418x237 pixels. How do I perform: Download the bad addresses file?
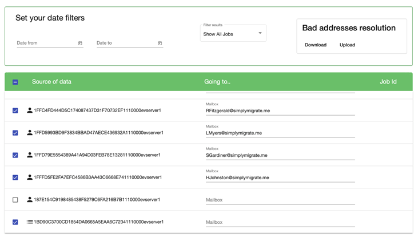[x=315, y=45]
